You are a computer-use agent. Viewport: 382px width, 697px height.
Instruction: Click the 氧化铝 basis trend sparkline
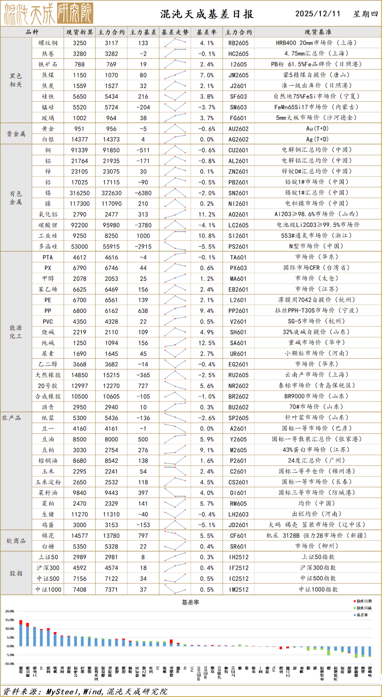coord(175,214)
